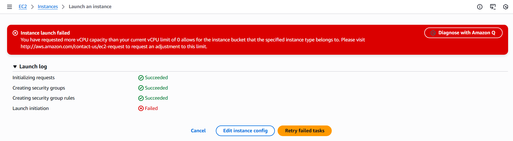513x141 pixels.
Task: Click the error icon in the red banner
Action: pos(15,33)
